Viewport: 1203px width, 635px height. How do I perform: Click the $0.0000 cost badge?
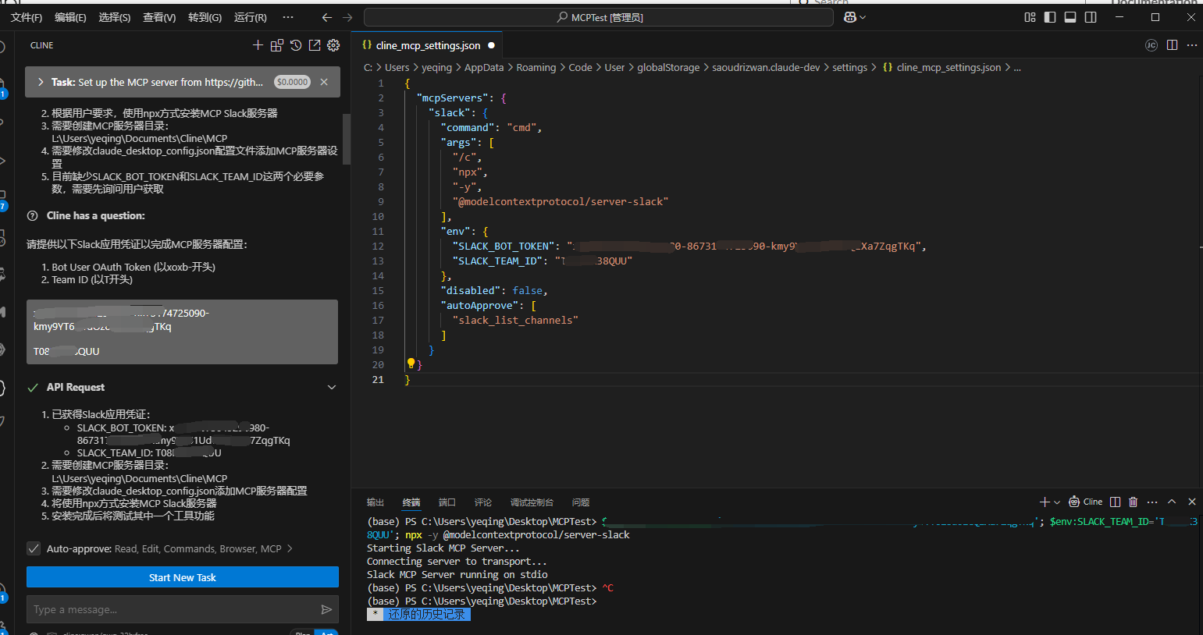[293, 82]
